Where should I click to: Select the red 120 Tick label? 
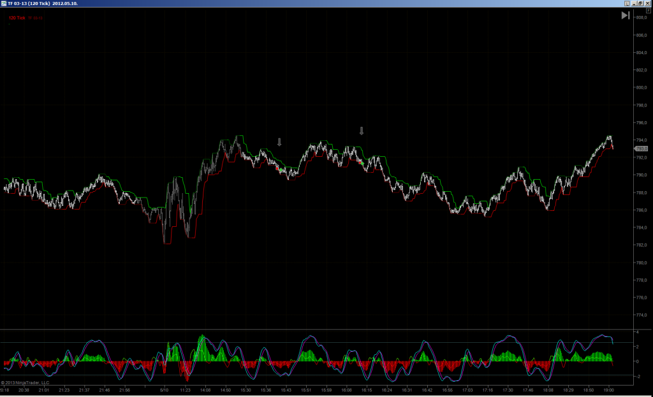point(17,18)
